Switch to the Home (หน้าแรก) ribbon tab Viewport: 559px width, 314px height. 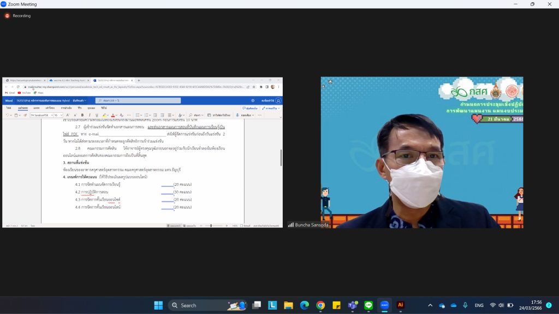23,108
